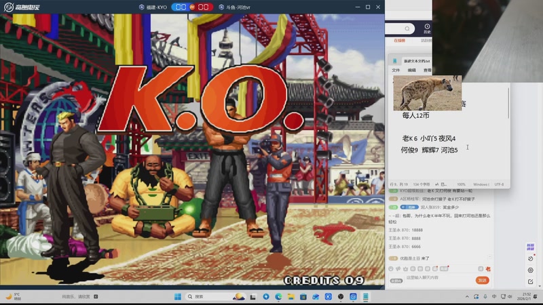Viewport: 543px width, 305px height.
Task: Click the search magnifier icon
Action: coord(407,28)
